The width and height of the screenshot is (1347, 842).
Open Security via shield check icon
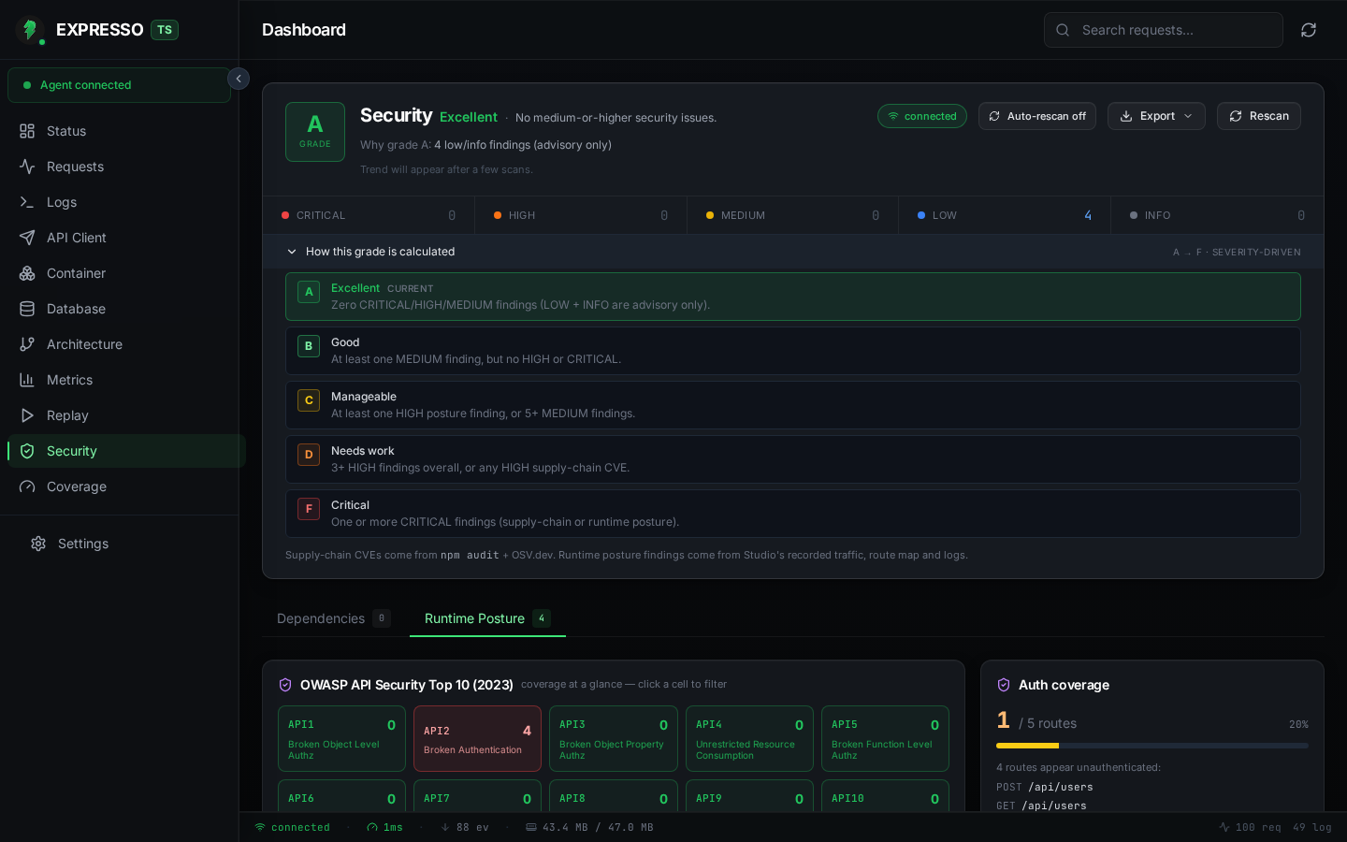coord(27,451)
